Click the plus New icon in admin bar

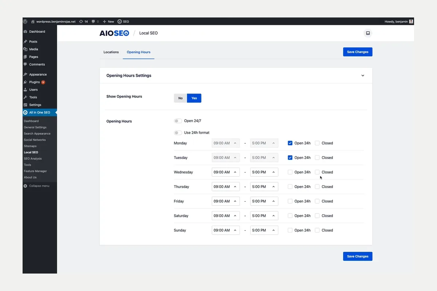[x=105, y=21]
